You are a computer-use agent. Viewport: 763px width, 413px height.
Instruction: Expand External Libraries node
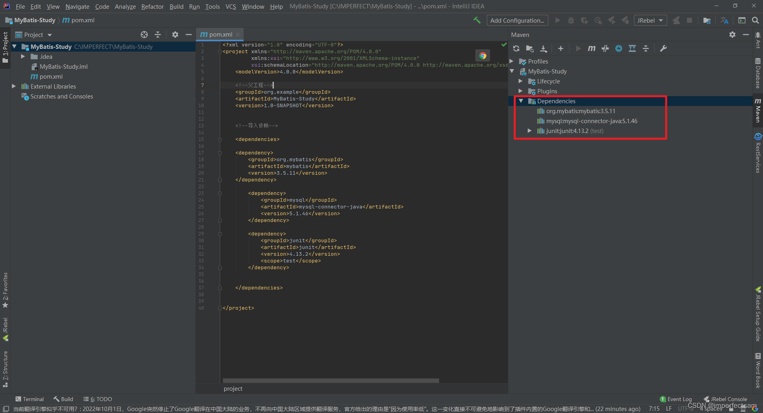(14, 86)
